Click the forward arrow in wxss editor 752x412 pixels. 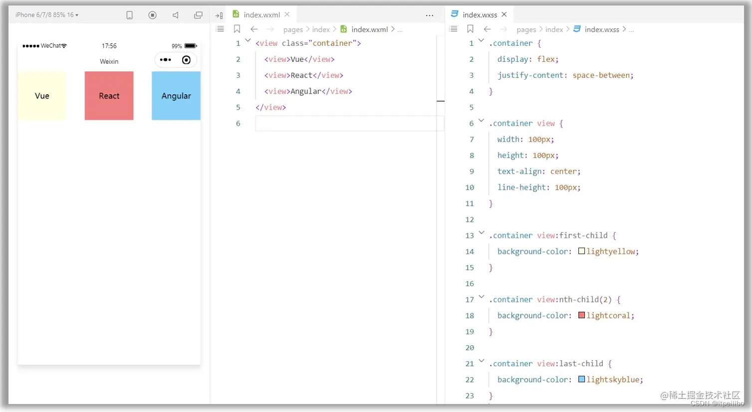click(503, 29)
